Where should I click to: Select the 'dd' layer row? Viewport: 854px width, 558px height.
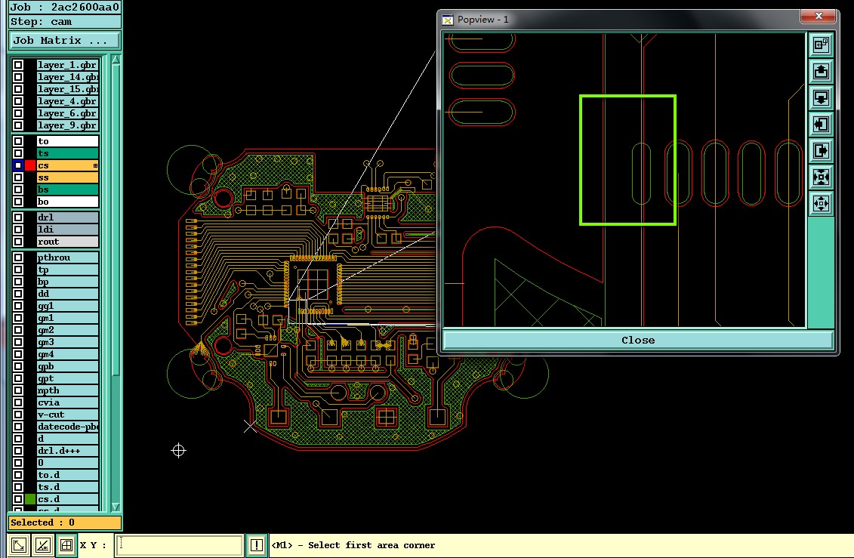point(67,294)
